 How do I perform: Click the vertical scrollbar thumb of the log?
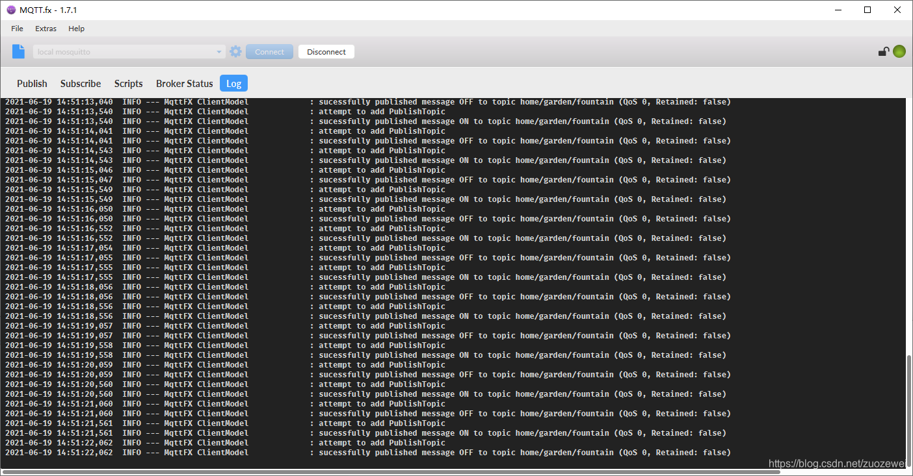909,410
